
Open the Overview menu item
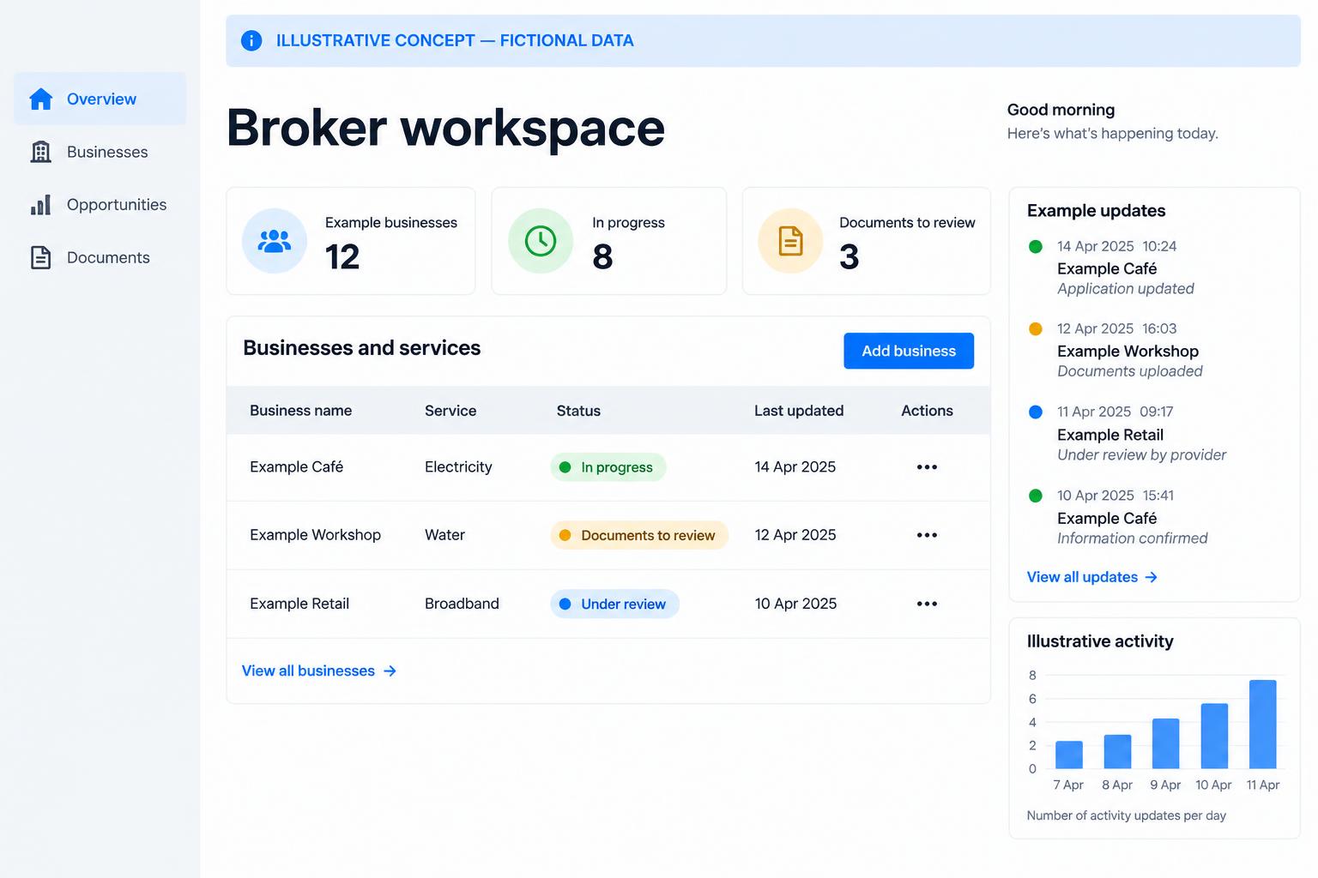coord(100,99)
